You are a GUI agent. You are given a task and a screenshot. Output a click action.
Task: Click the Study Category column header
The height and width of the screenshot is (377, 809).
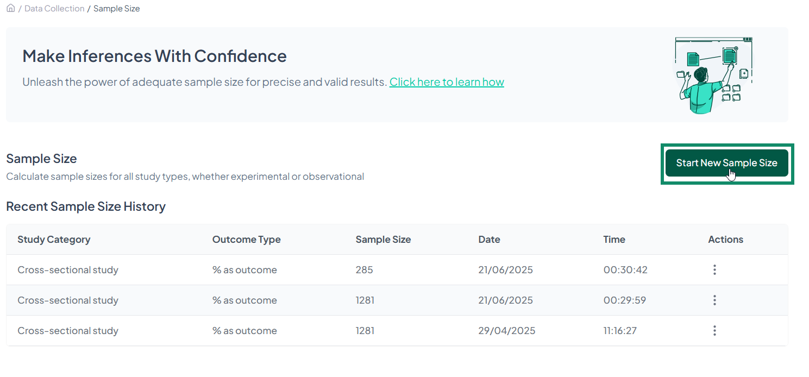[54, 240]
